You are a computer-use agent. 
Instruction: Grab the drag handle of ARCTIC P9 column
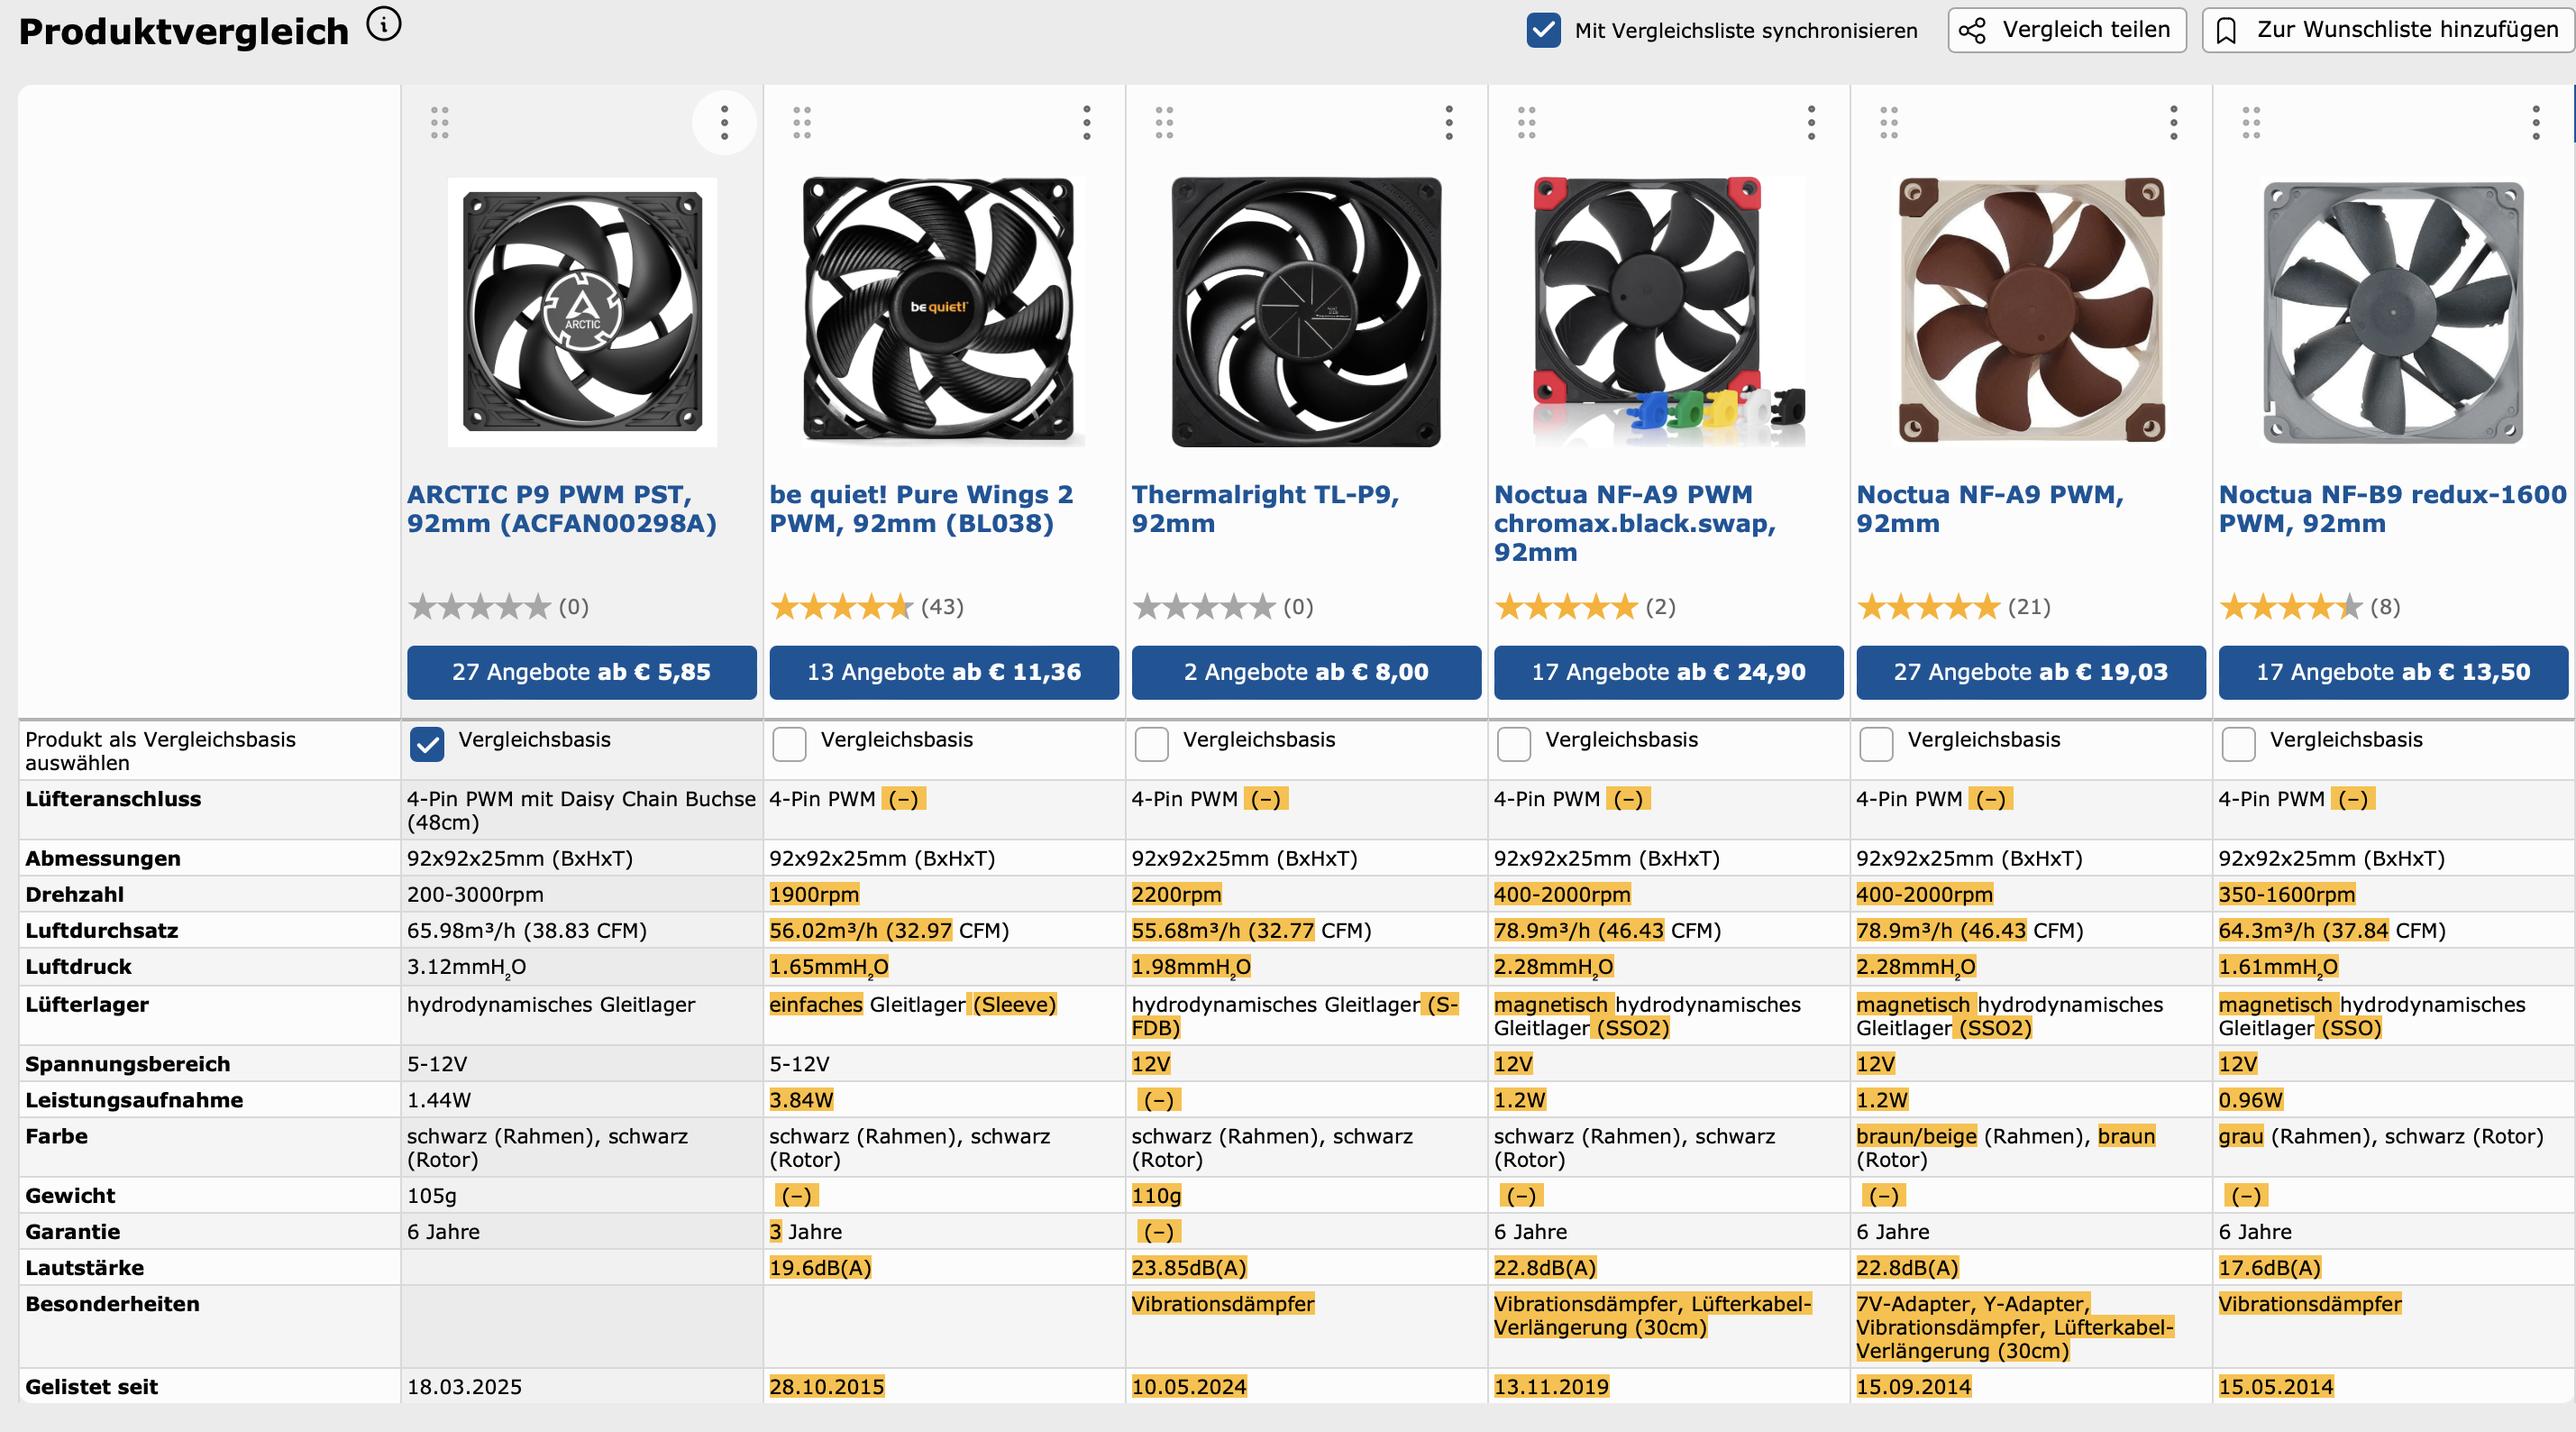coord(440,122)
